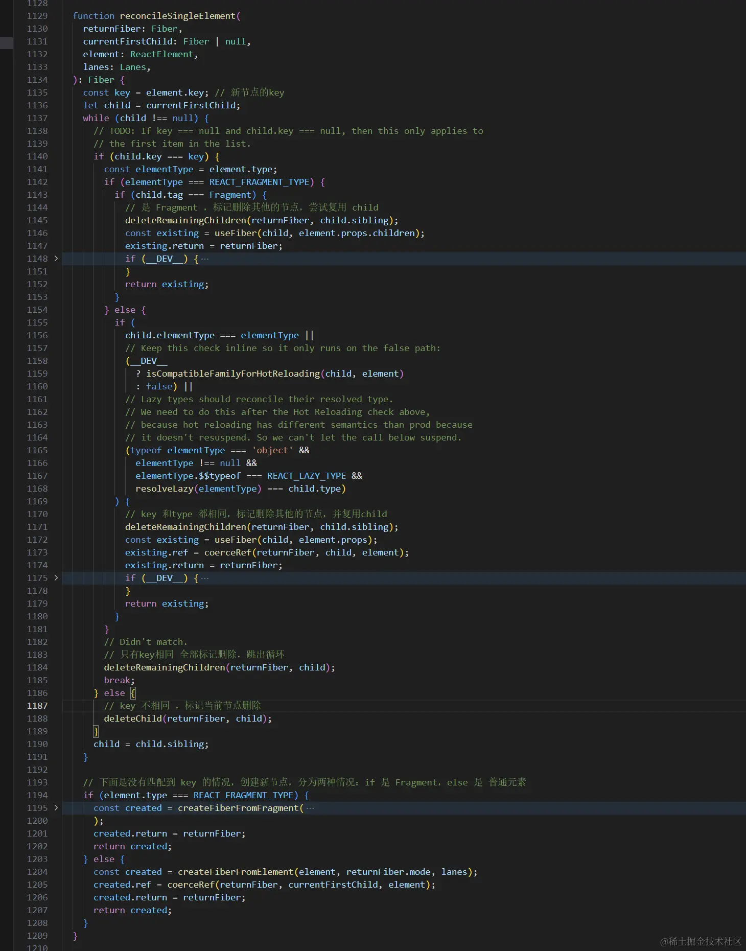Click 'resolveLazy' on line 1168
The image size is (746, 951).
click(x=165, y=489)
